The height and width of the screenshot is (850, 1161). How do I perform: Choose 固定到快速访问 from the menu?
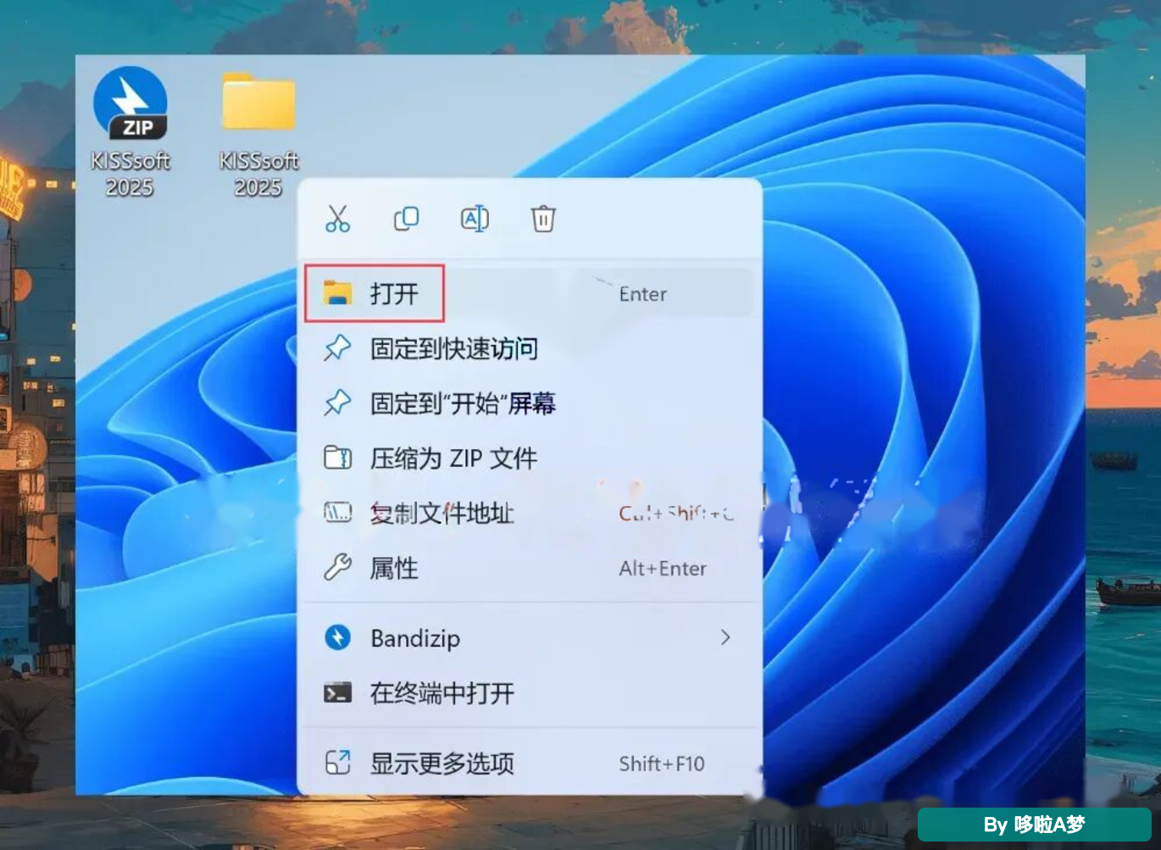pyautogui.click(x=529, y=348)
